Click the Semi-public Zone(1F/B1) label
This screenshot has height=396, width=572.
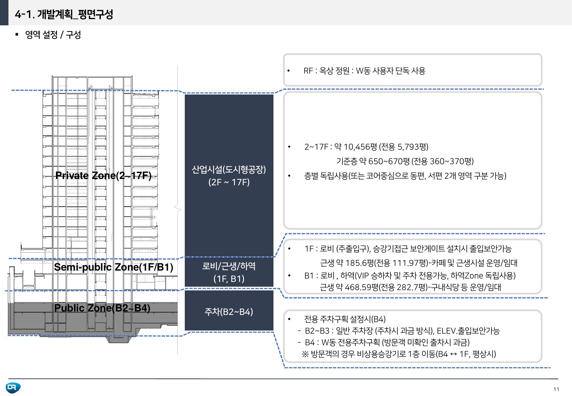point(114,267)
